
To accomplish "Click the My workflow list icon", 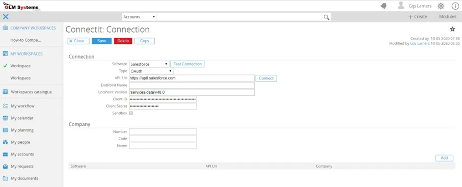I will pyautogui.click(x=5, y=106).
